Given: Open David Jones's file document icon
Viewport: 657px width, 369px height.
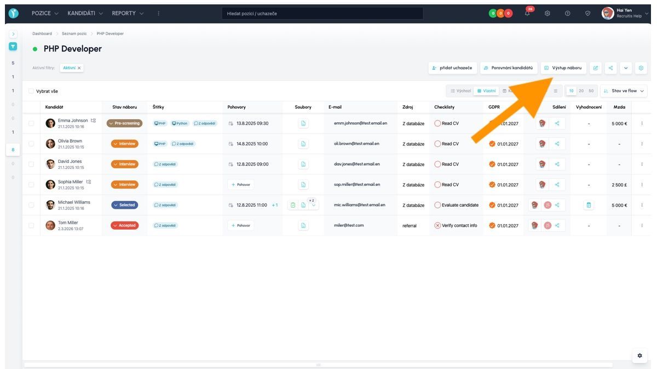Looking at the screenshot, I should (303, 164).
